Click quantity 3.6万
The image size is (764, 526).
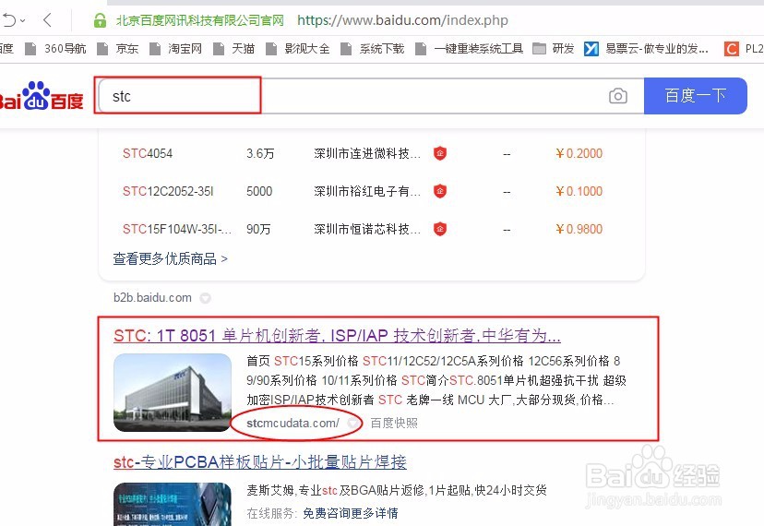coord(260,153)
